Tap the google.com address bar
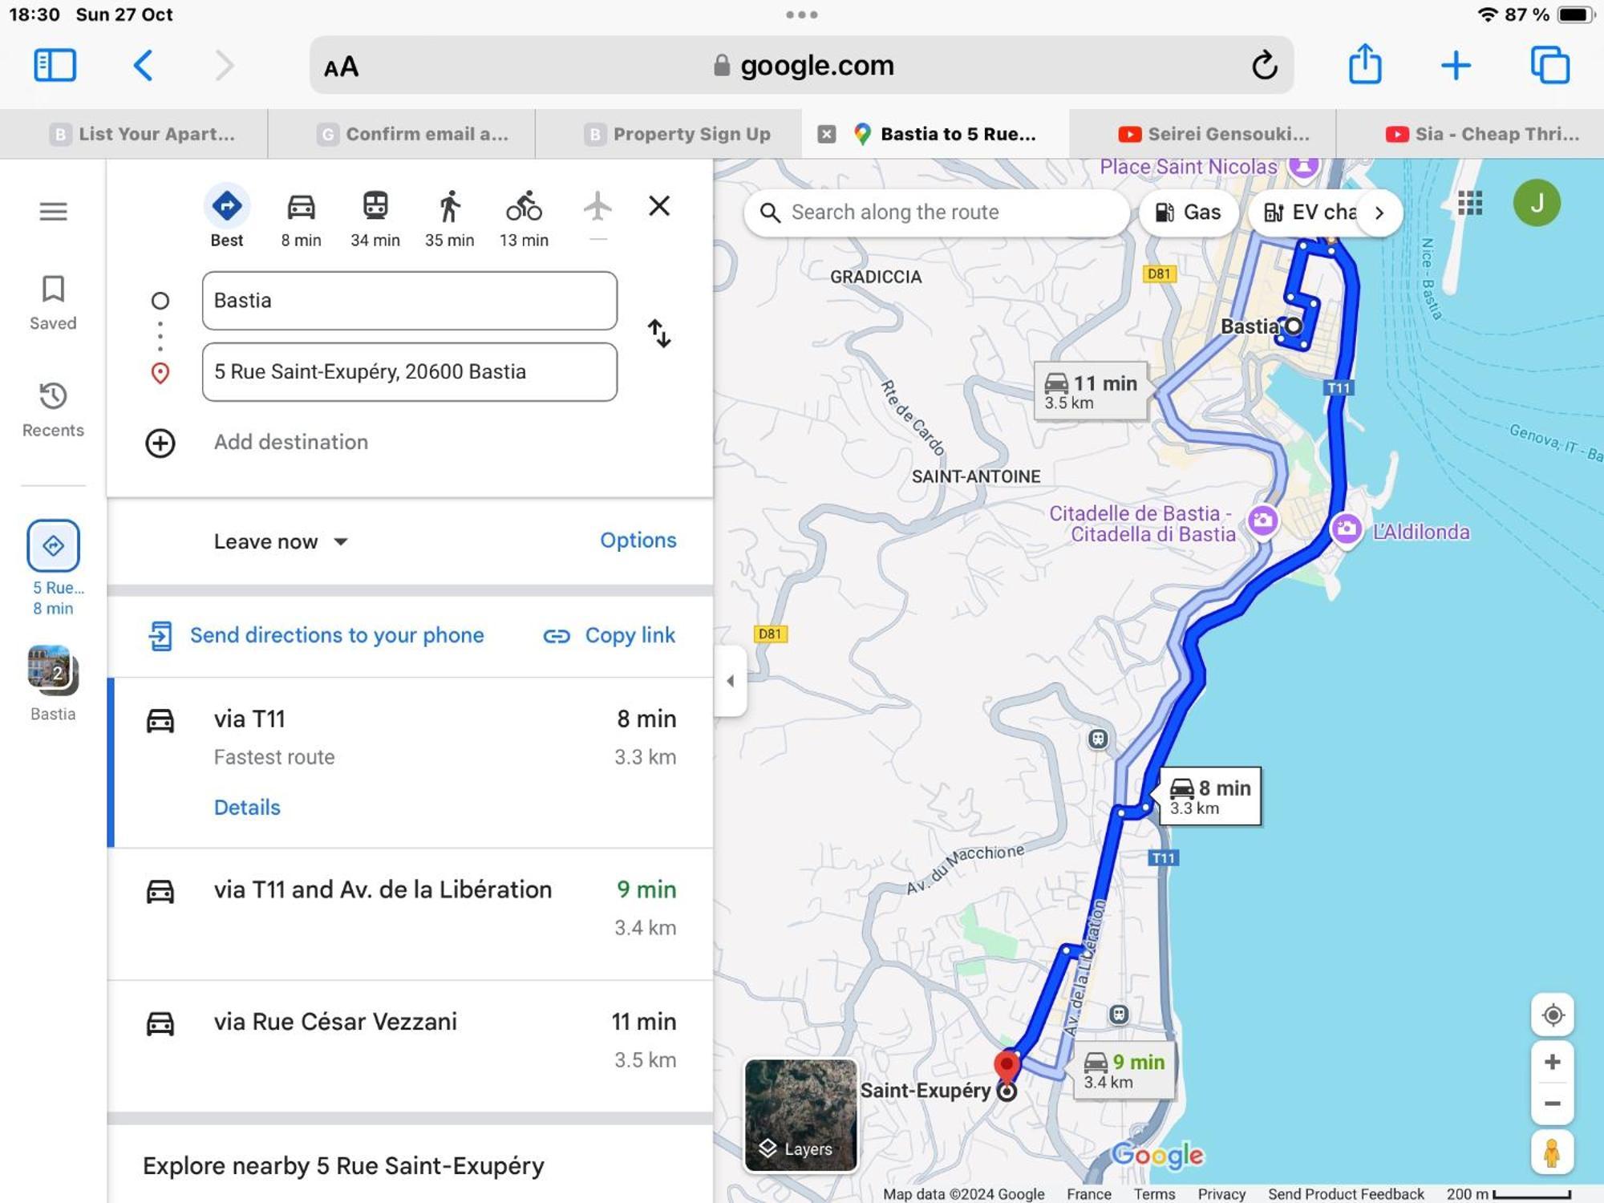Image resolution: width=1604 pixels, height=1203 pixels. point(802,65)
